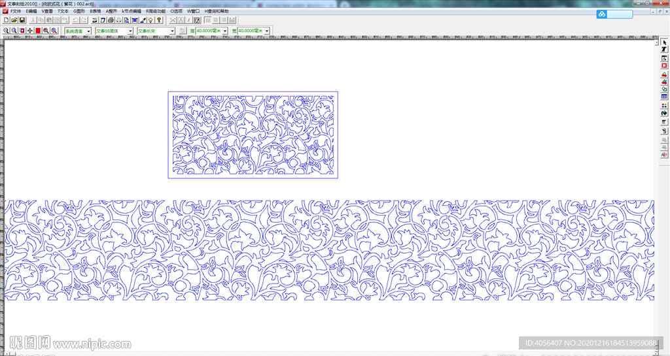Screen dimensions: 670x356
Task: Toggle the center text alignment button
Action: pyautogui.click(x=216, y=20)
